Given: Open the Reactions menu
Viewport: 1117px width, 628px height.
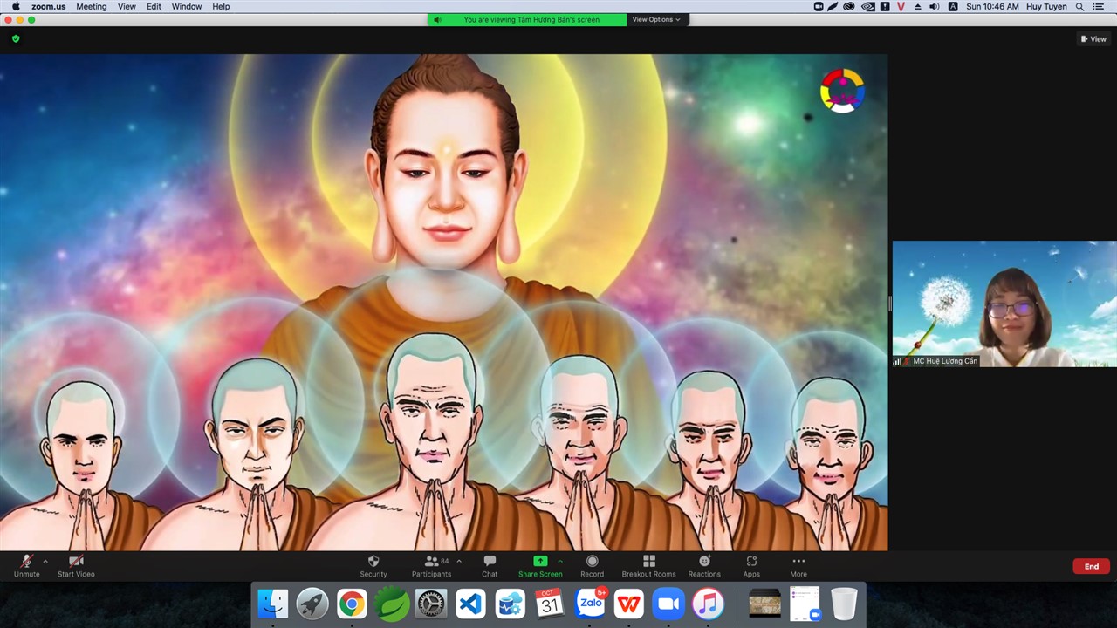Looking at the screenshot, I should click(704, 565).
